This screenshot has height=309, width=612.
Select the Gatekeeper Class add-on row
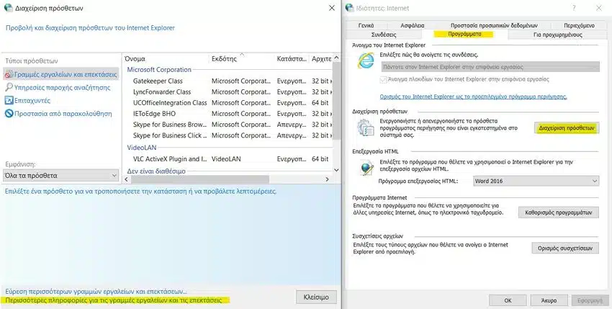pos(228,81)
